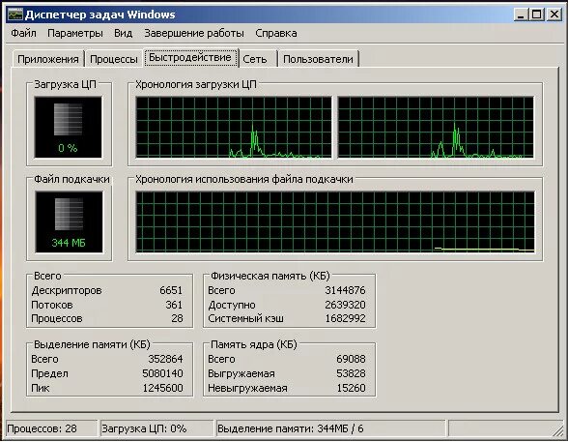Click the Системный кэш label

click(246, 318)
